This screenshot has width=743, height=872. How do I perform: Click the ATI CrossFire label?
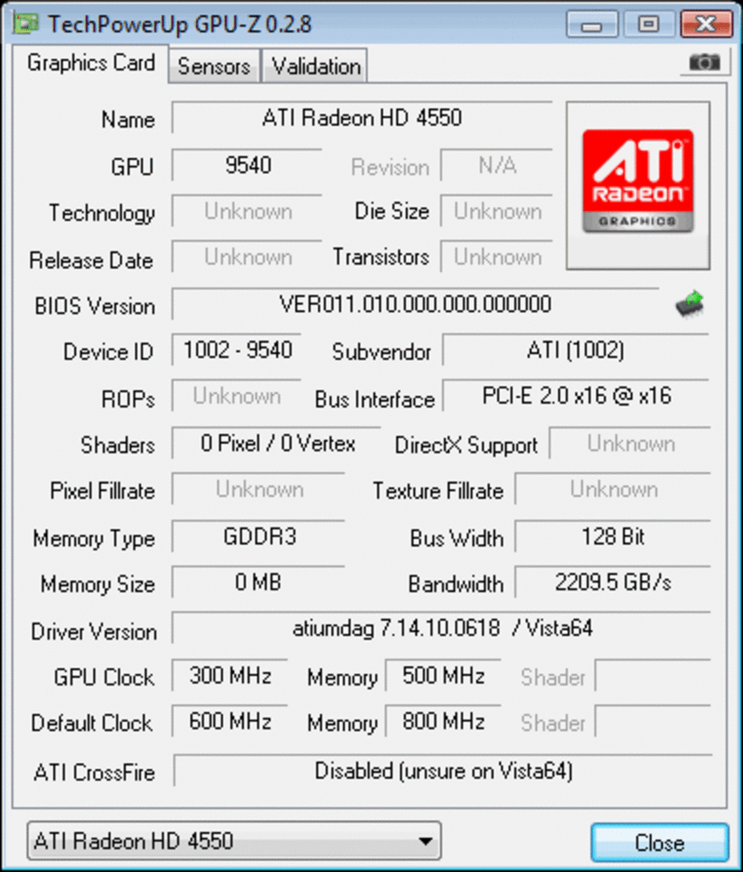(x=94, y=773)
